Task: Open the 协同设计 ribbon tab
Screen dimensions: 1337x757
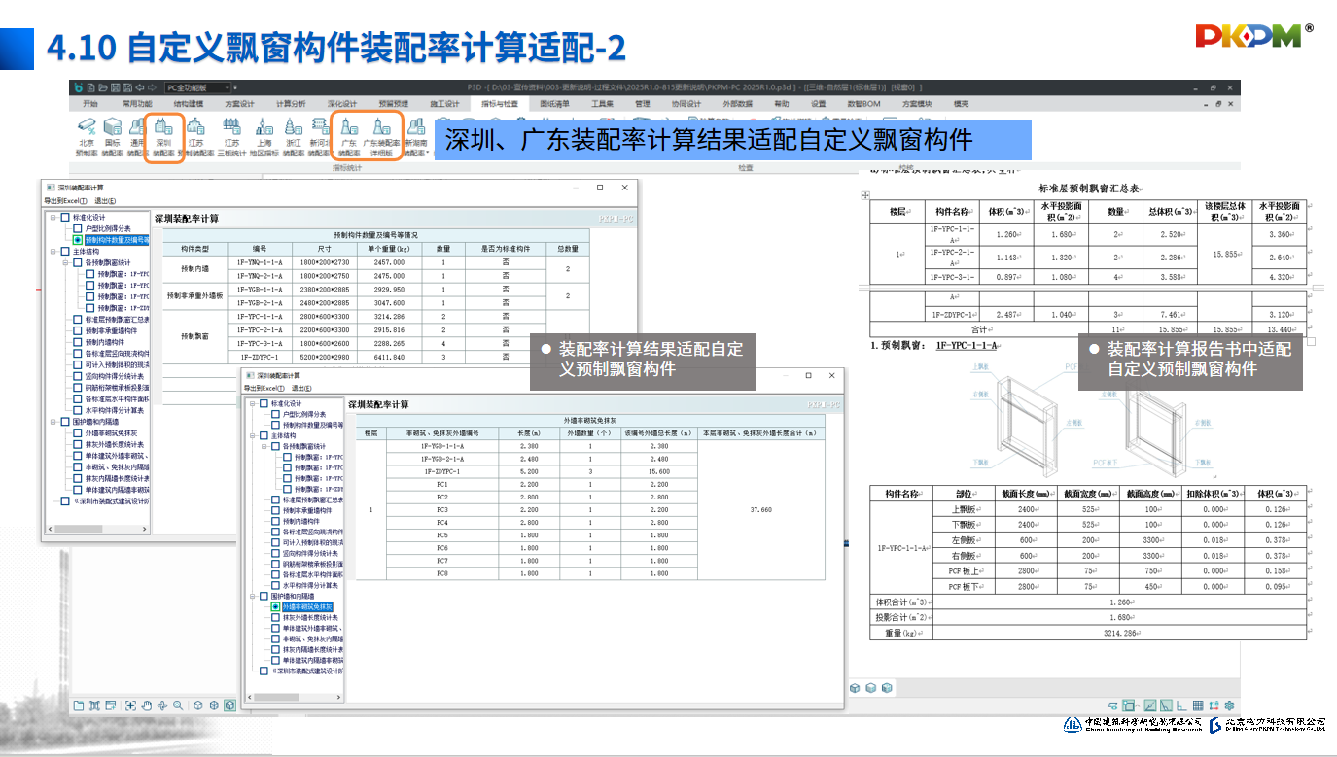Action: click(686, 104)
